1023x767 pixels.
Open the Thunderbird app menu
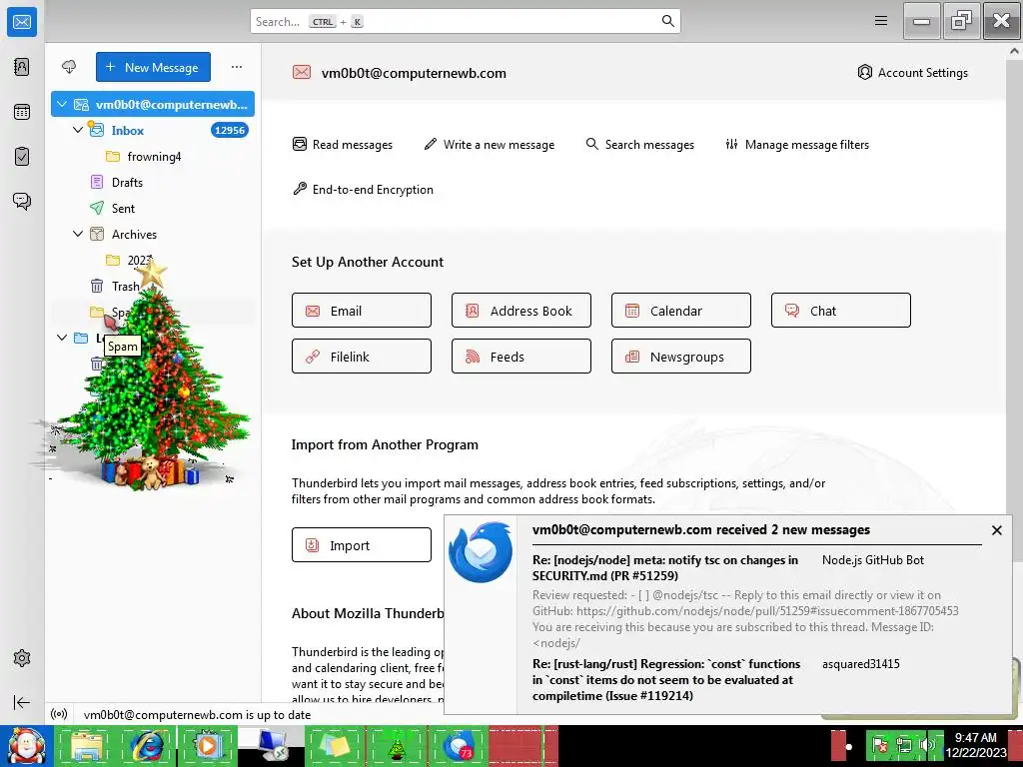click(881, 21)
